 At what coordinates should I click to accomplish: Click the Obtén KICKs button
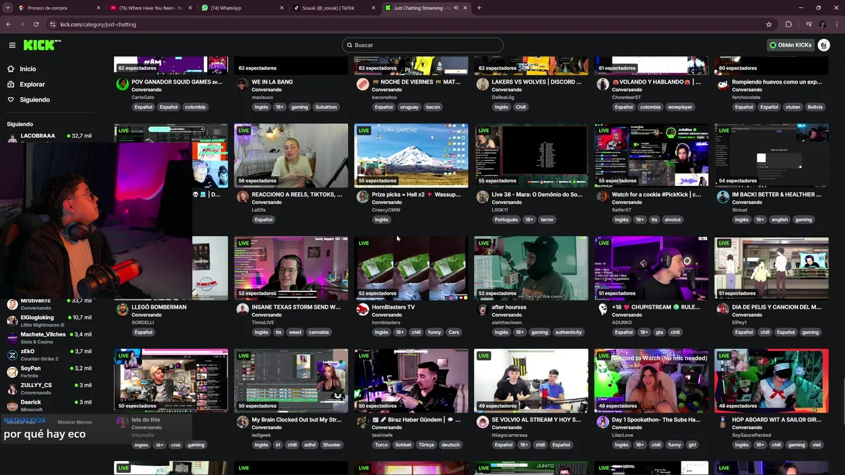click(790, 45)
